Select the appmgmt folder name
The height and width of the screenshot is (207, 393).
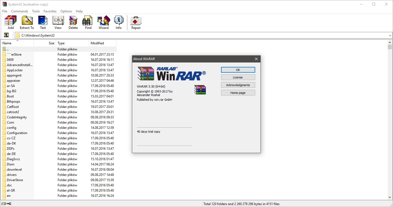[x=14, y=75]
